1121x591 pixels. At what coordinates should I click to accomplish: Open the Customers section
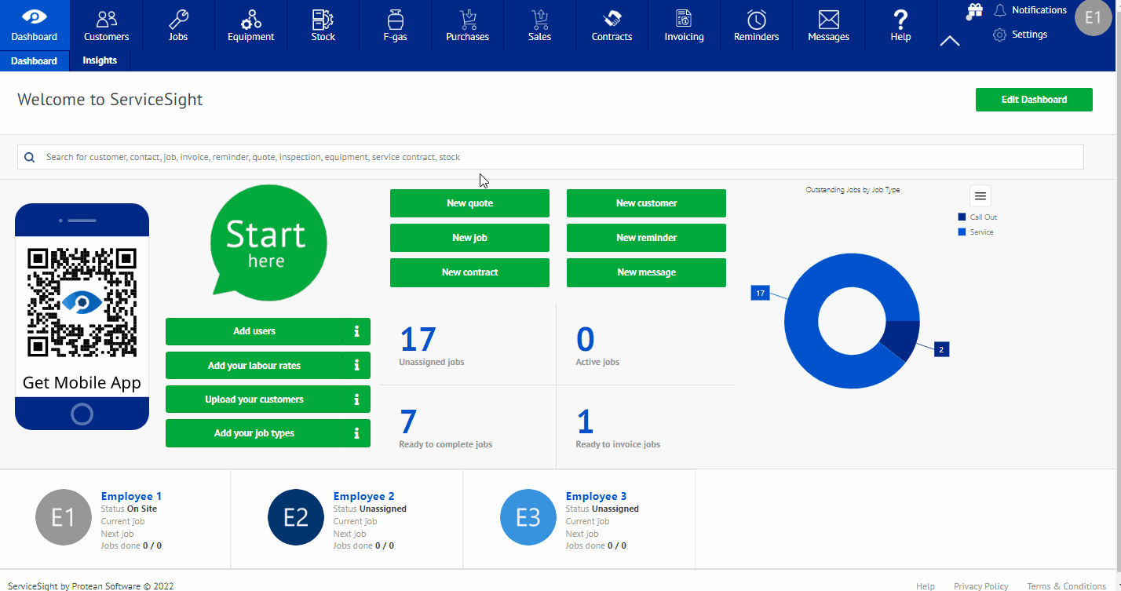[107, 25]
